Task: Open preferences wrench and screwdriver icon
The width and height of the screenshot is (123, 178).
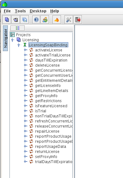Action: 69,20
